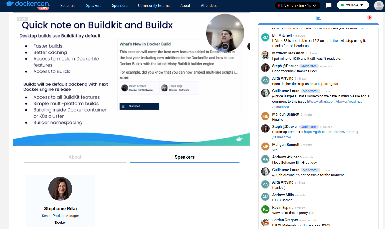Viewport: 385px width, 229px height.
Task: Select the chat messages panel icon
Action: (x=319, y=18)
